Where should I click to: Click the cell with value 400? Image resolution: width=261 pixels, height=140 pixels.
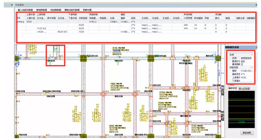click(188, 28)
